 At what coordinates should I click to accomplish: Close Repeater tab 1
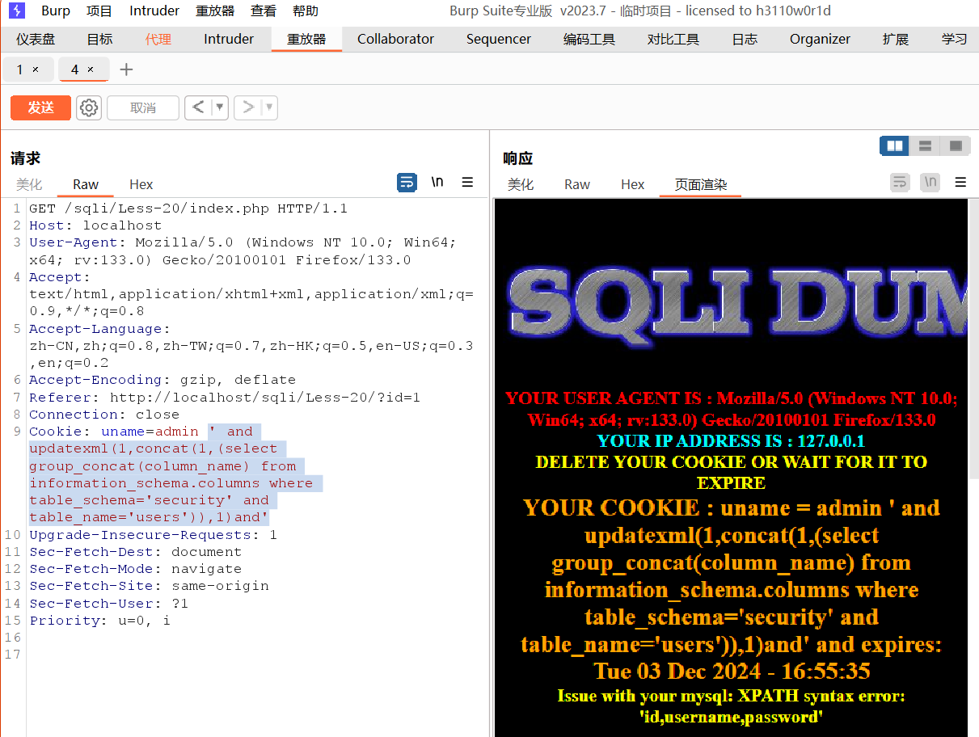coord(36,69)
